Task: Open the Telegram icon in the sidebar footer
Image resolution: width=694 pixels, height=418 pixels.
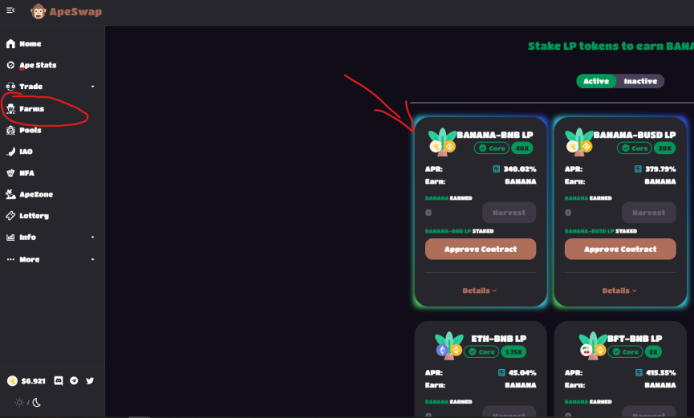Action: pyautogui.click(x=74, y=381)
